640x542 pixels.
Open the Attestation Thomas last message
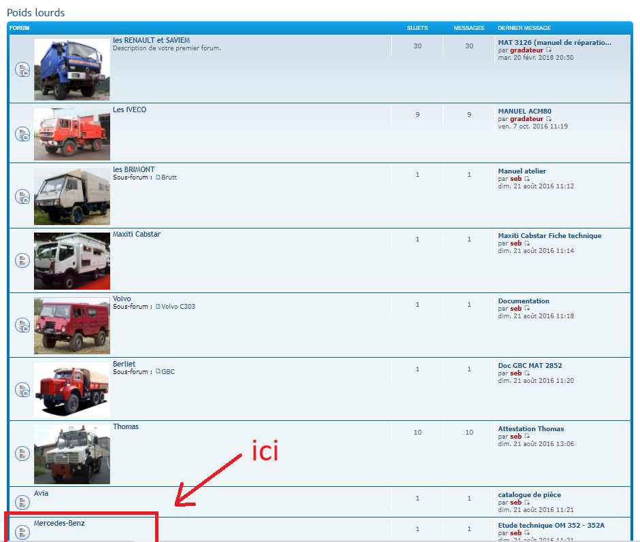pos(530,429)
